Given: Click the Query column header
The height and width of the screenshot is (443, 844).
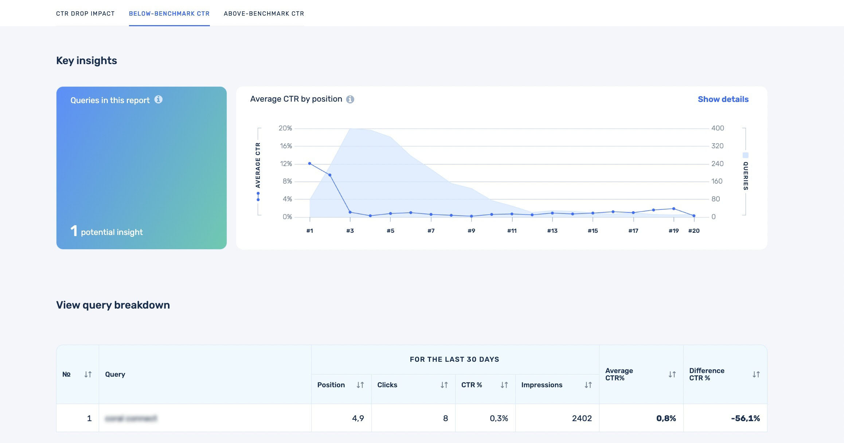Looking at the screenshot, I should point(115,374).
